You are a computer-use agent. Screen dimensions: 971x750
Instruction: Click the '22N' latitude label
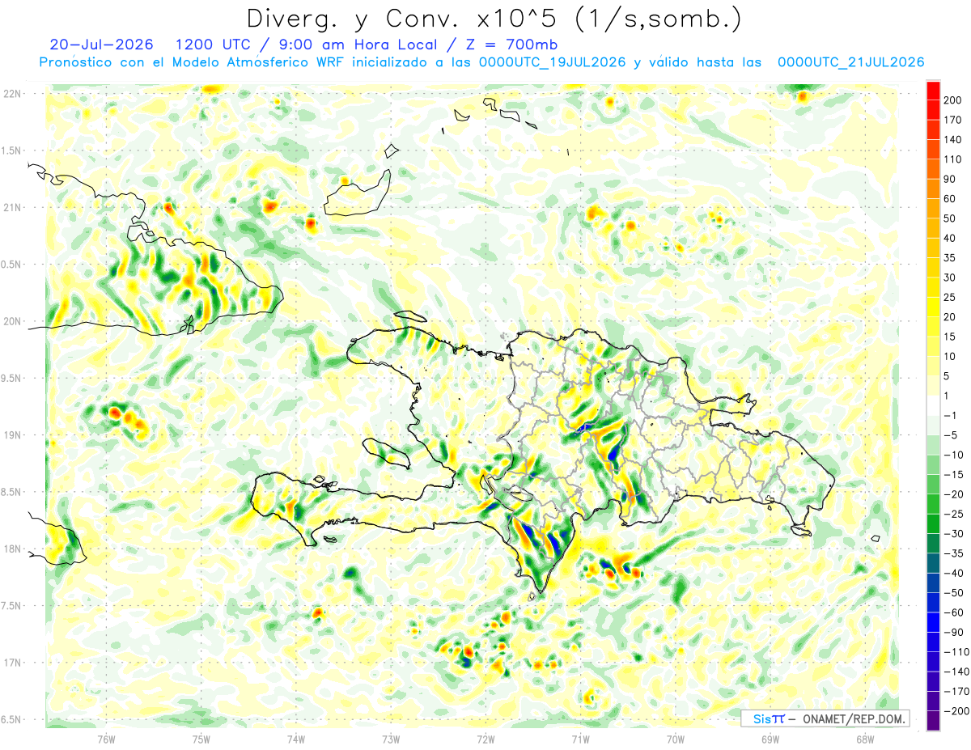pos(12,94)
